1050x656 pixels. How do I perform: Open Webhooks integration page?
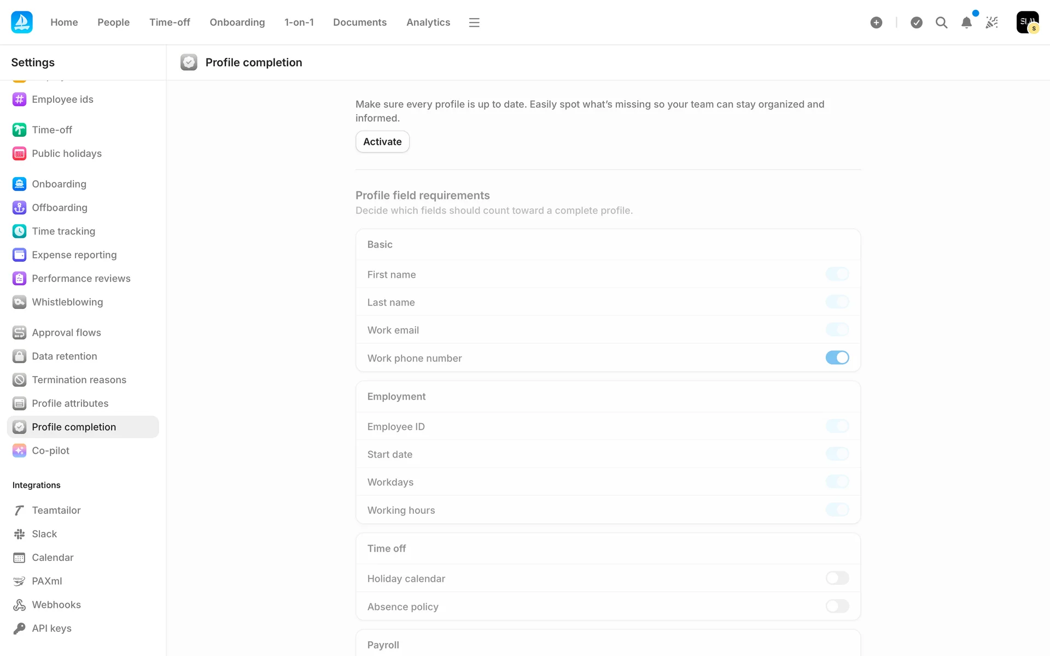(56, 605)
